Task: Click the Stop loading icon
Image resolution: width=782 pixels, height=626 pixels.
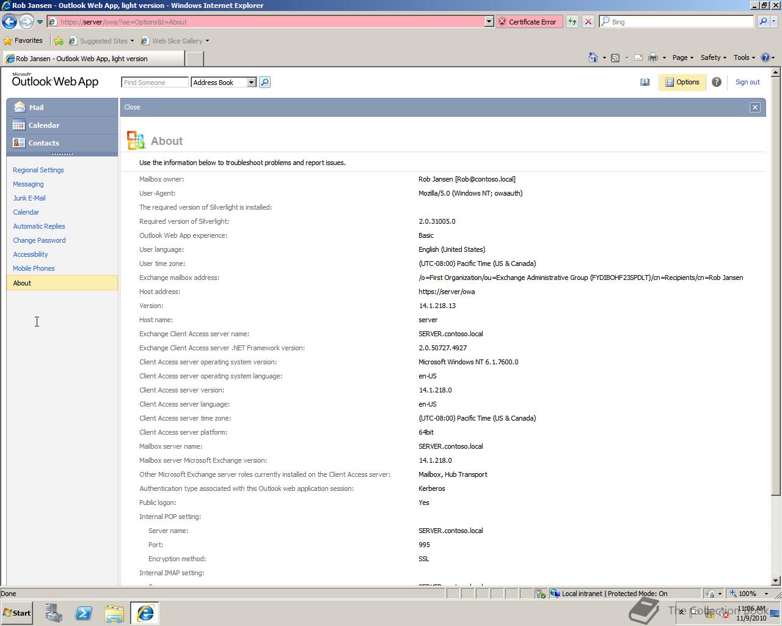Action: [588, 22]
